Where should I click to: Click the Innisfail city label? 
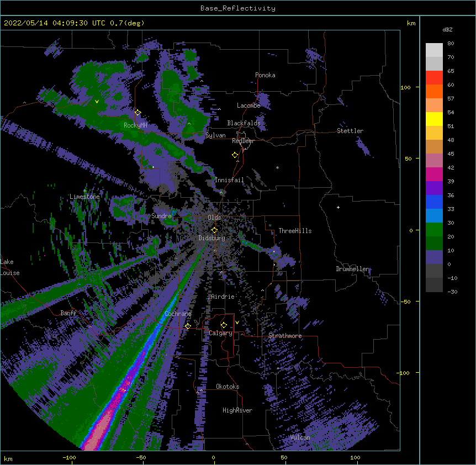tap(229, 180)
